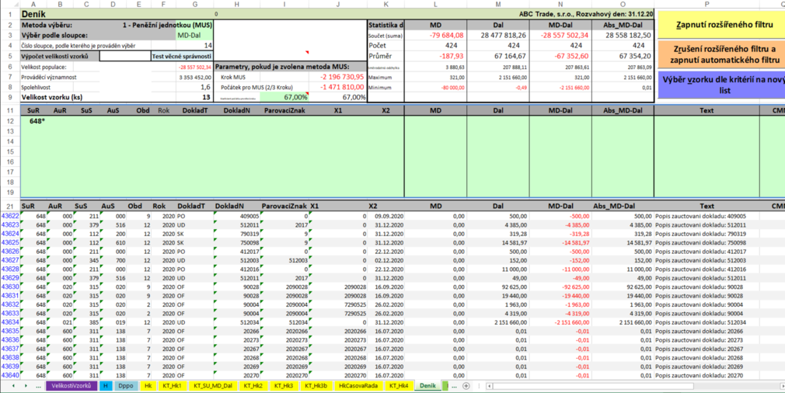Viewport: 785px width, 393px height.
Task: Open the VelikostiVzorků sheet tab
Action: (72, 386)
